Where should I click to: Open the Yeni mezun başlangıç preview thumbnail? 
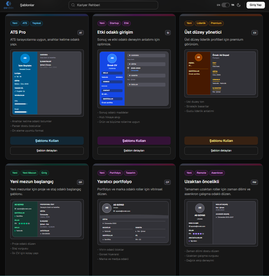[x=47, y=219]
